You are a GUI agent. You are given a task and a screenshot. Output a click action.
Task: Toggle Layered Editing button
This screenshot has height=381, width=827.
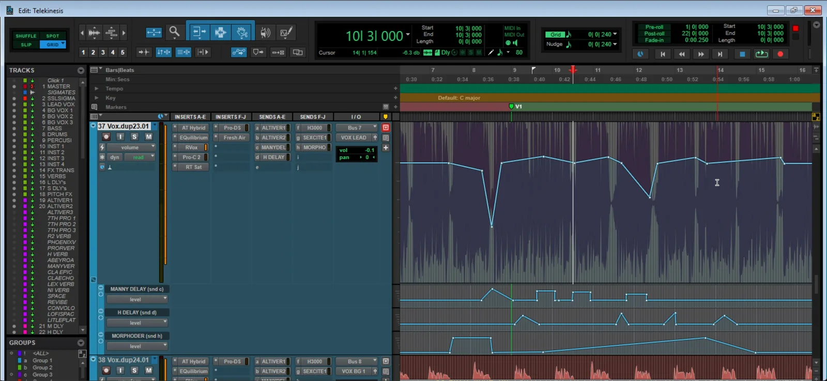coord(298,52)
